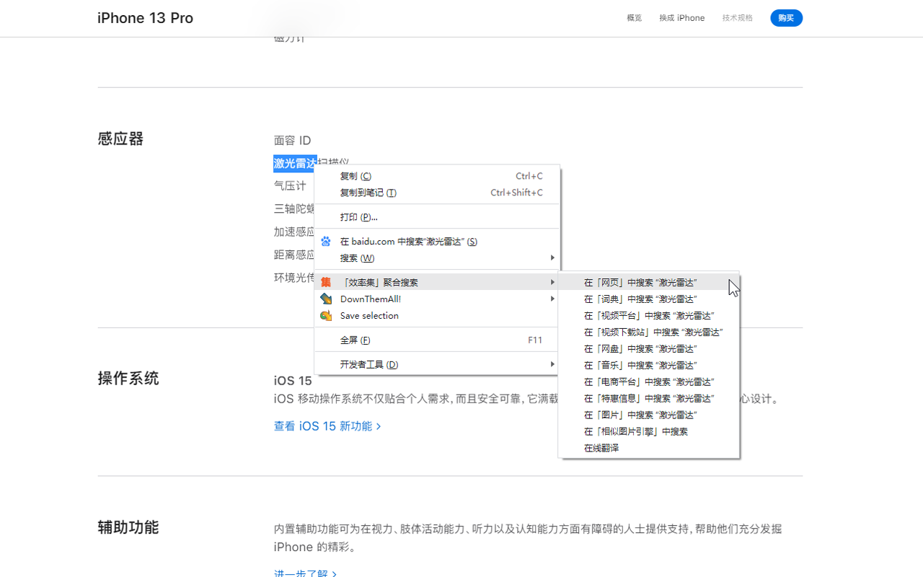Choose 复制 (C) from context menu
923x577 pixels.
[437, 176]
